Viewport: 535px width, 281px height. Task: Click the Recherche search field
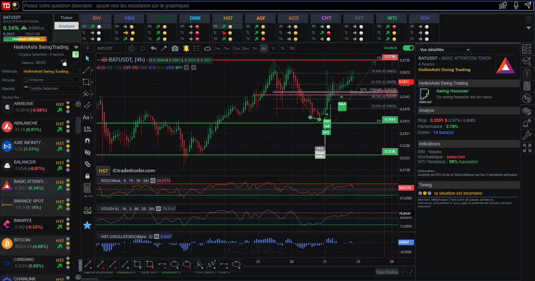point(50,97)
